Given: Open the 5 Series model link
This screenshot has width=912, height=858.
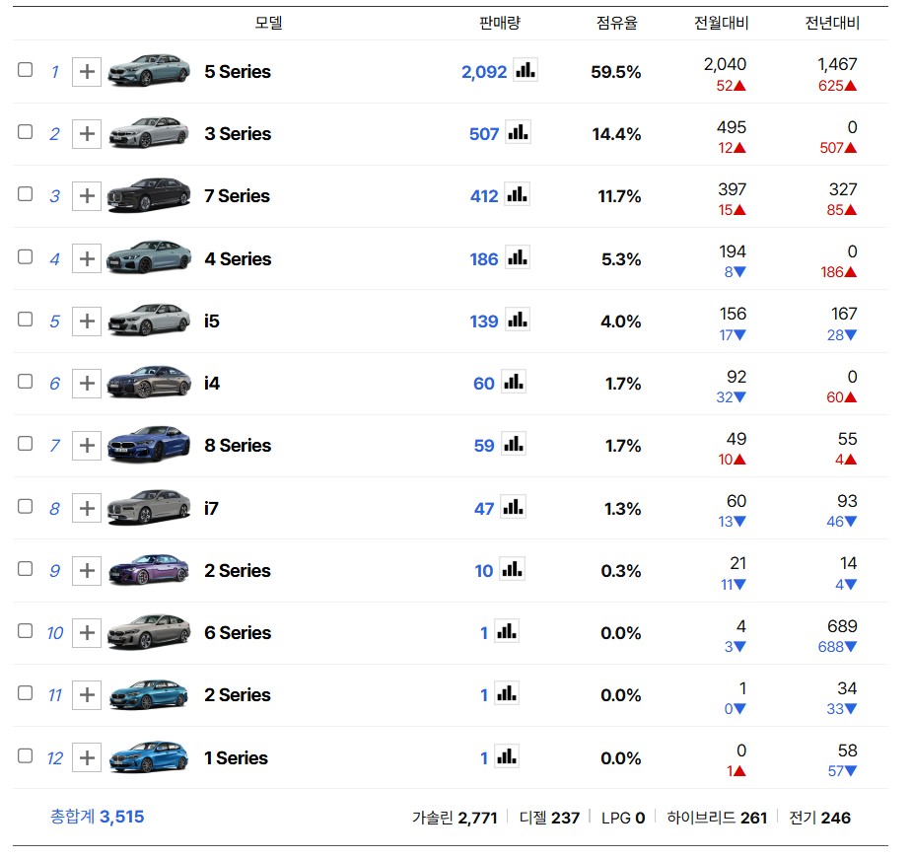Looking at the screenshot, I should pyautogui.click(x=238, y=72).
